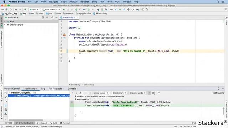Toggle the Project tool window stripe button
Viewport: 228px width, 128px height.
click(1, 22)
